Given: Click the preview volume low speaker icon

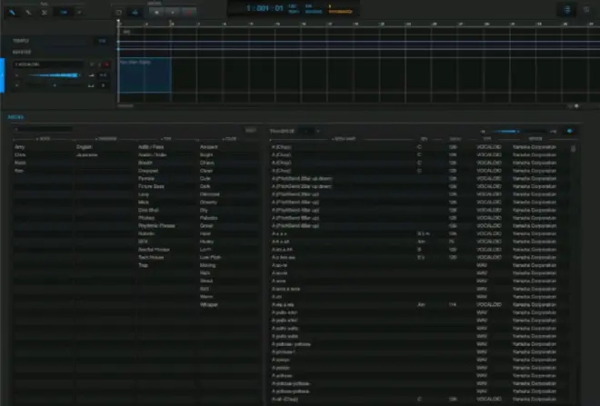Looking at the screenshot, I should pyautogui.click(x=483, y=132).
